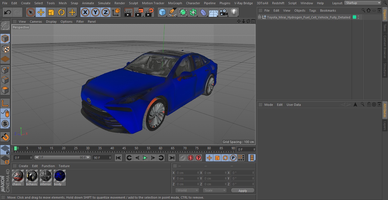Play the animation forward

click(x=145, y=158)
